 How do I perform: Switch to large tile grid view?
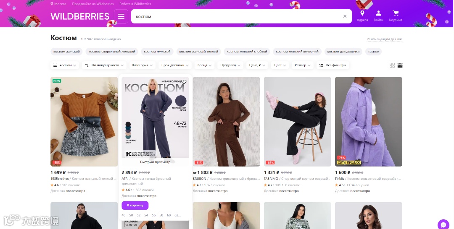[x=392, y=65]
